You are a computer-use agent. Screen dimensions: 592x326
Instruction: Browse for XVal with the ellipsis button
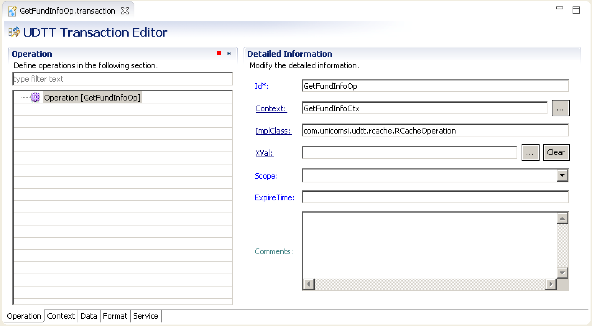[x=530, y=153]
